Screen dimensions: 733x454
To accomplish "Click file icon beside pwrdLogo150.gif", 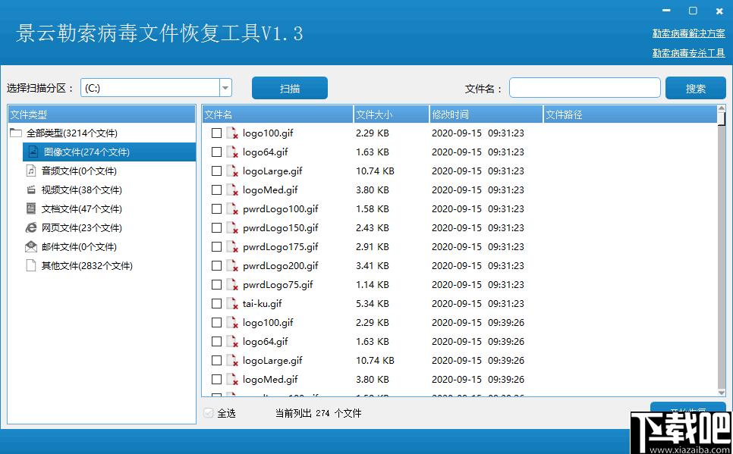I will point(232,227).
